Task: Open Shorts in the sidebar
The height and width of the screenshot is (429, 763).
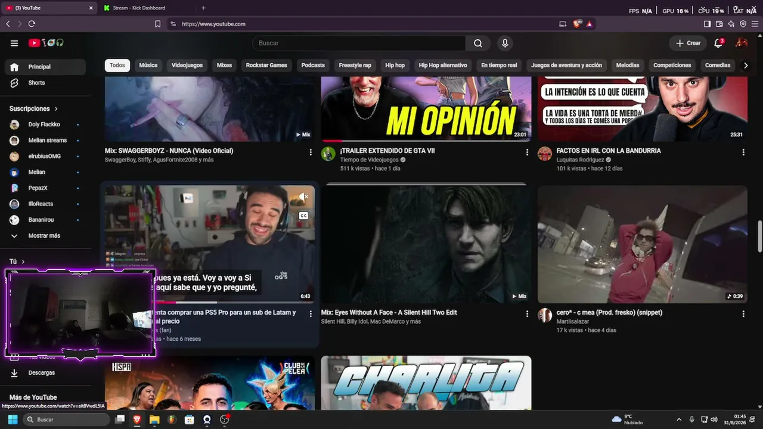Action: [x=46, y=83]
